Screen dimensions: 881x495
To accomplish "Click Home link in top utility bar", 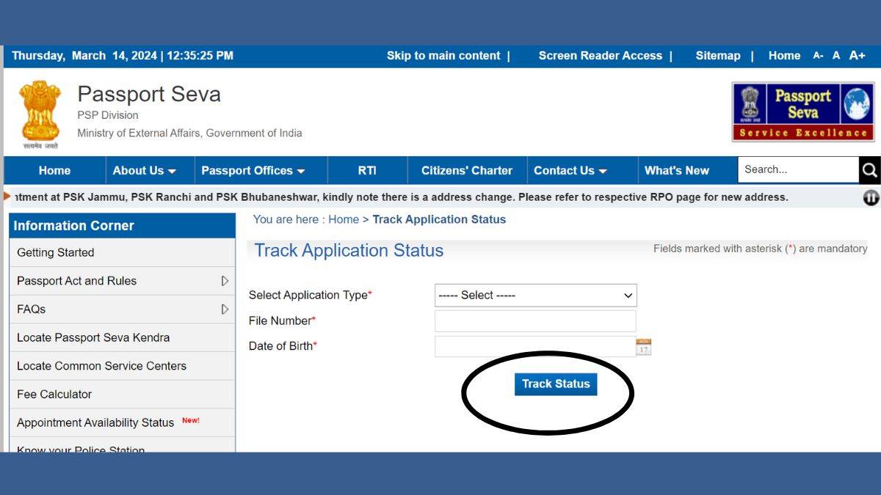I will coord(784,56).
